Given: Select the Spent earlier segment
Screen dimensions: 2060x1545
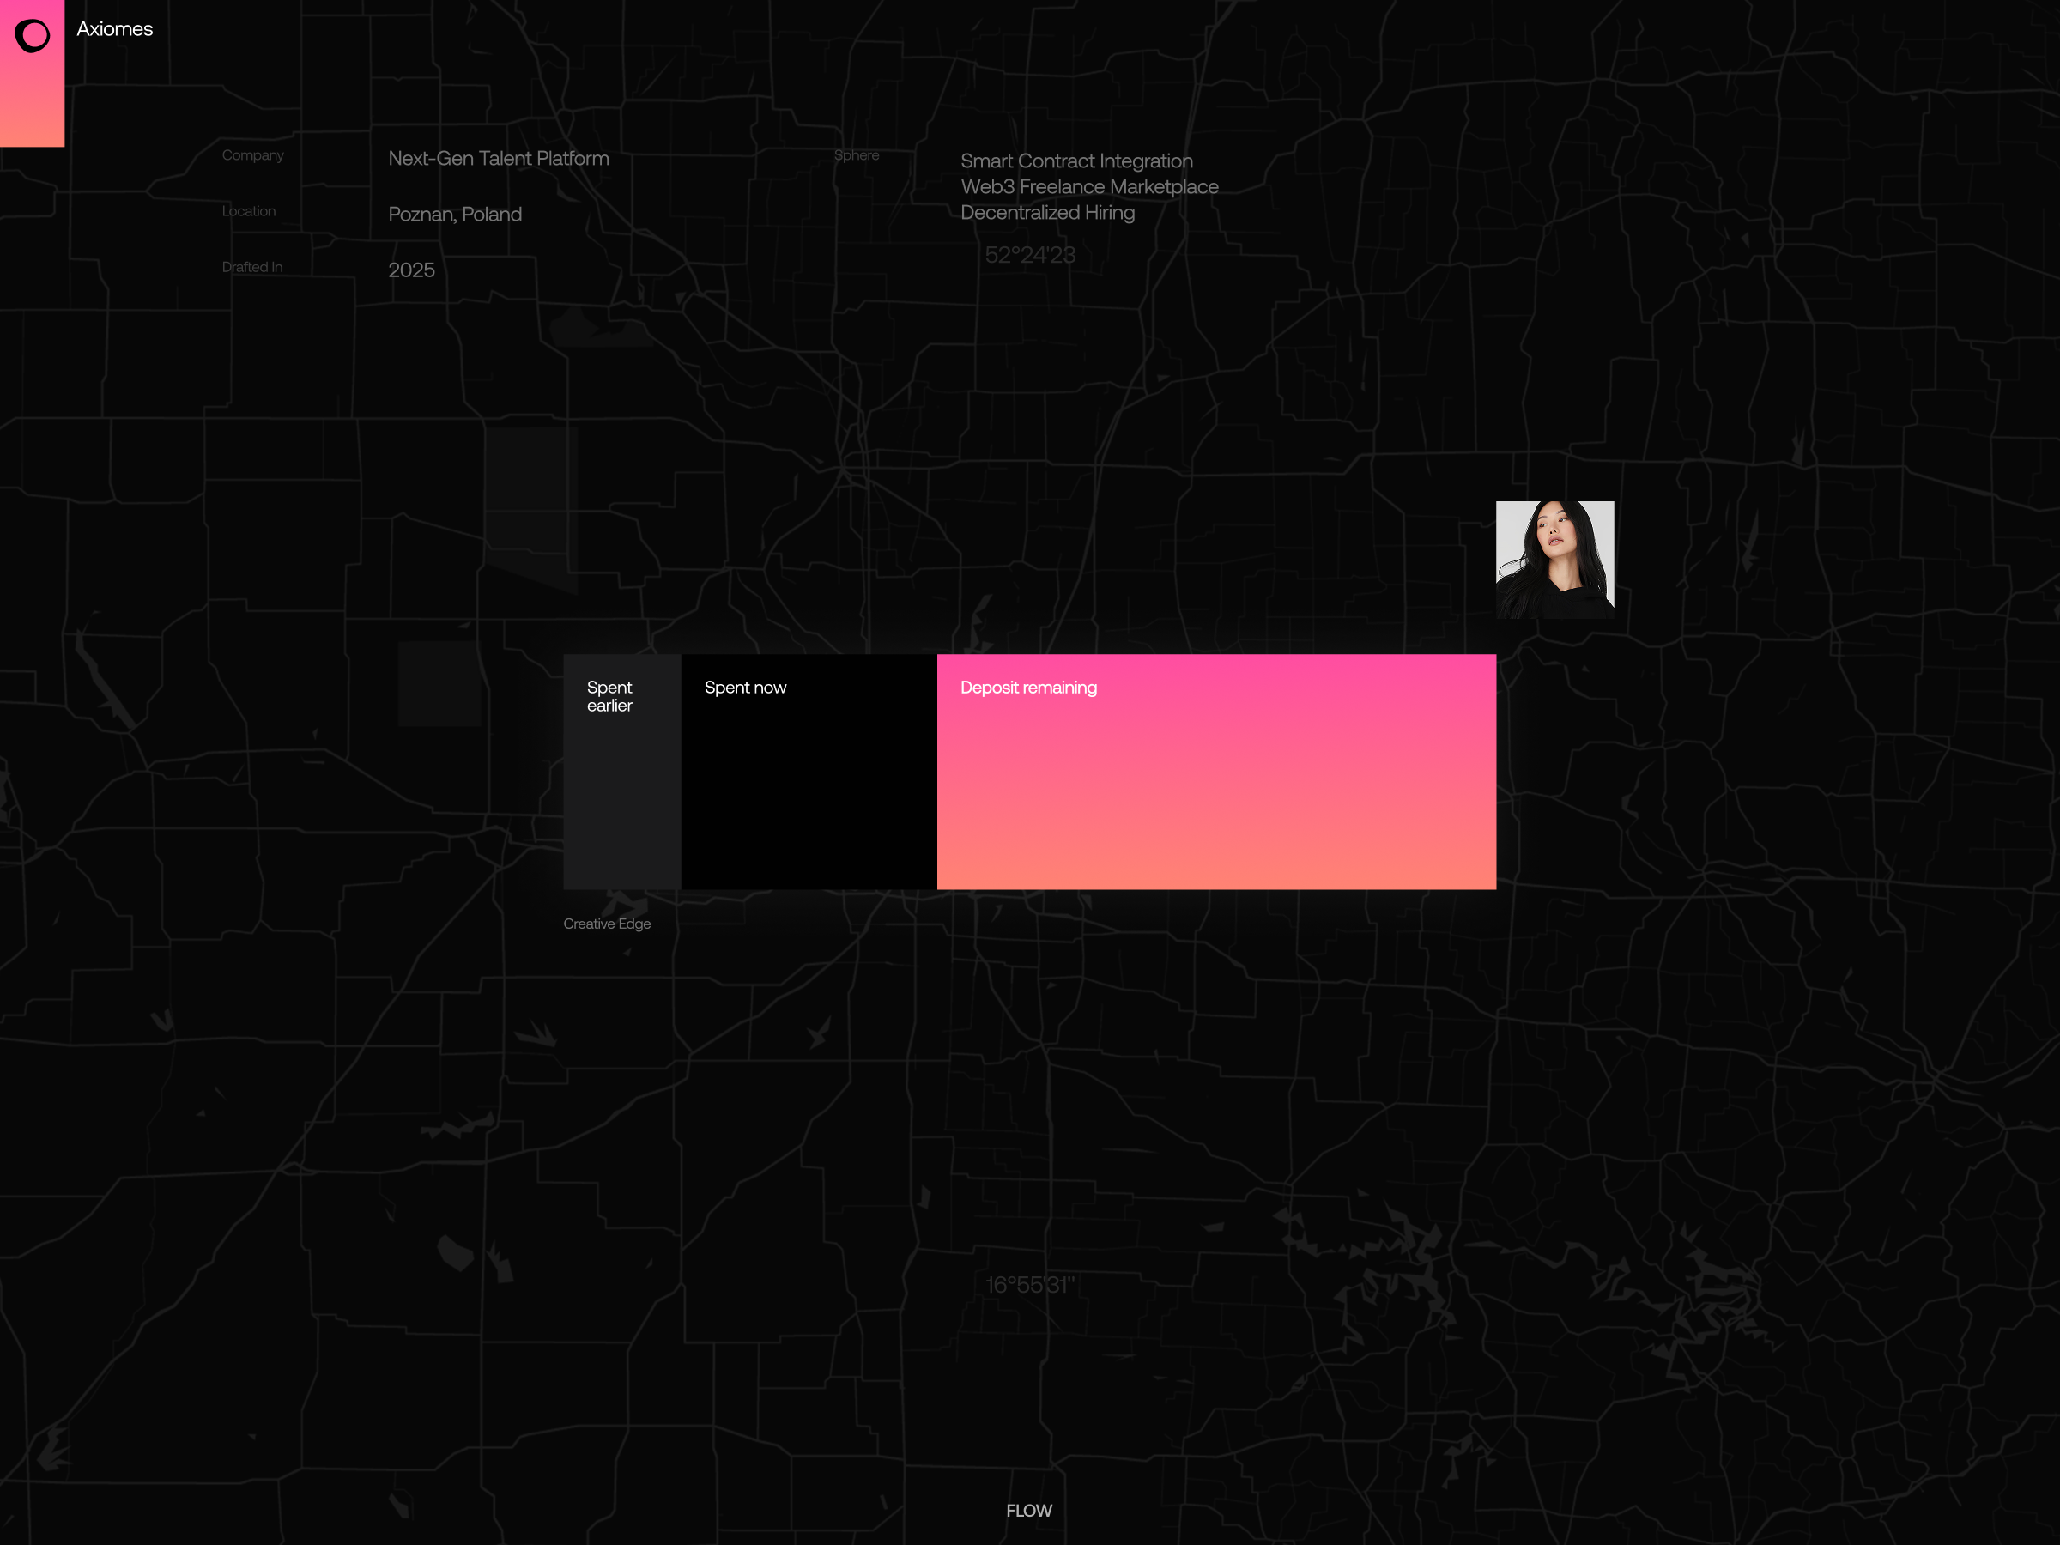Looking at the screenshot, I should click(x=621, y=771).
